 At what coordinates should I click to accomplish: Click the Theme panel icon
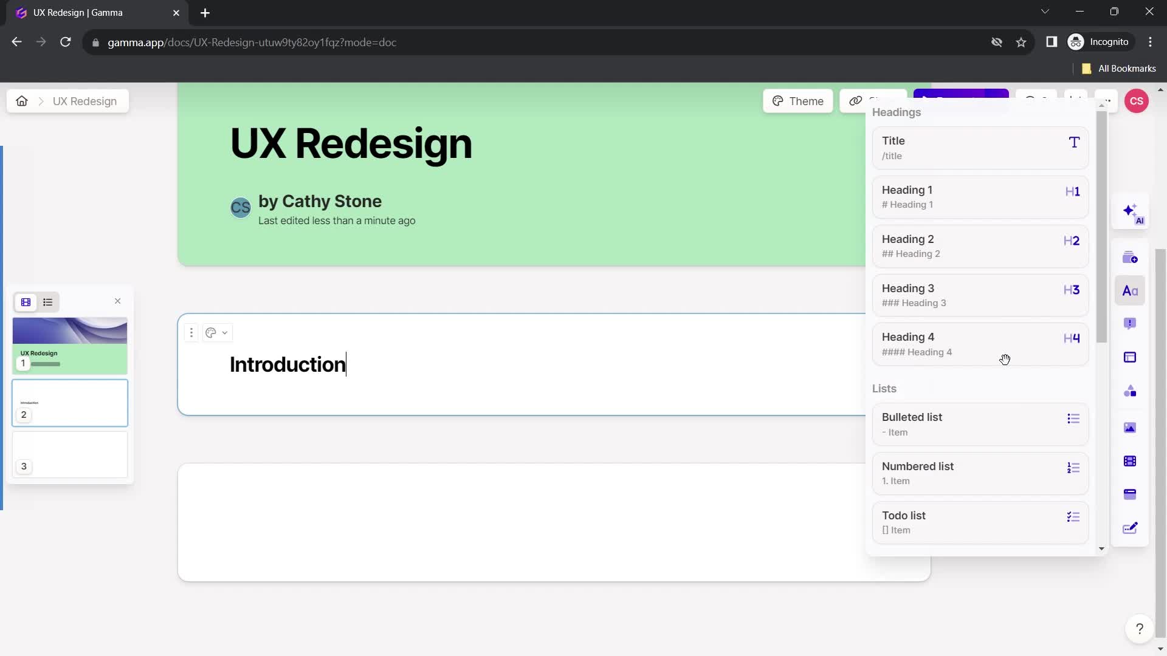click(x=798, y=101)
